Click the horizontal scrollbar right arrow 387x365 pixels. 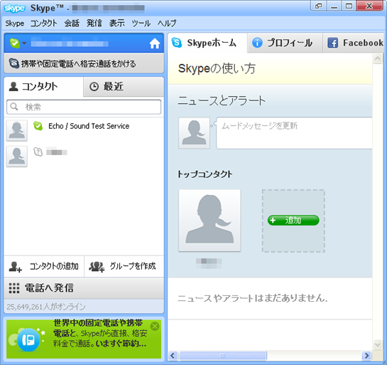pyautogui.click(x=366, y=356)
